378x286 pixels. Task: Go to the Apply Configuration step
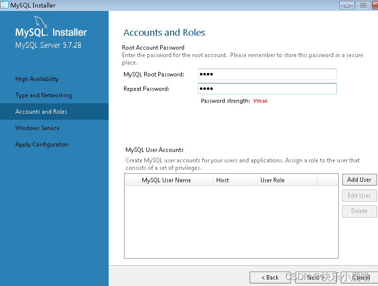tap(42, 144)
